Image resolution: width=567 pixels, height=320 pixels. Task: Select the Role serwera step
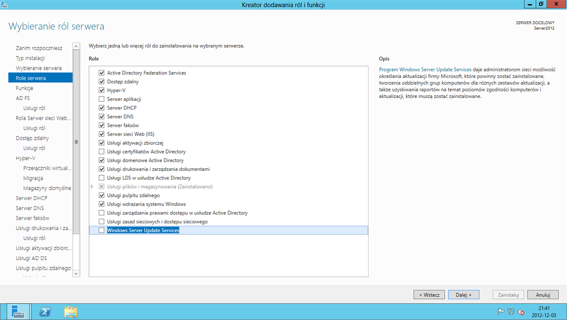click(x=40, y=78)
